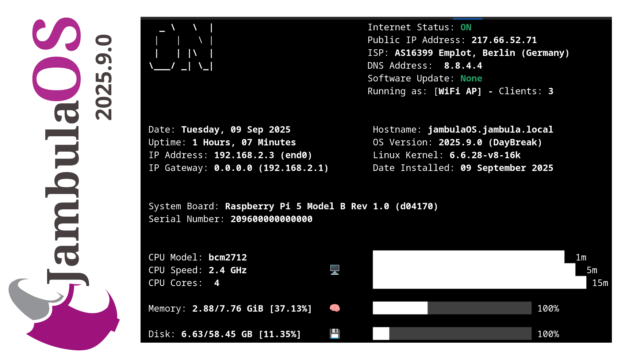Click the ASCII art banner
621x358 pixels.
tap(181, 47)
